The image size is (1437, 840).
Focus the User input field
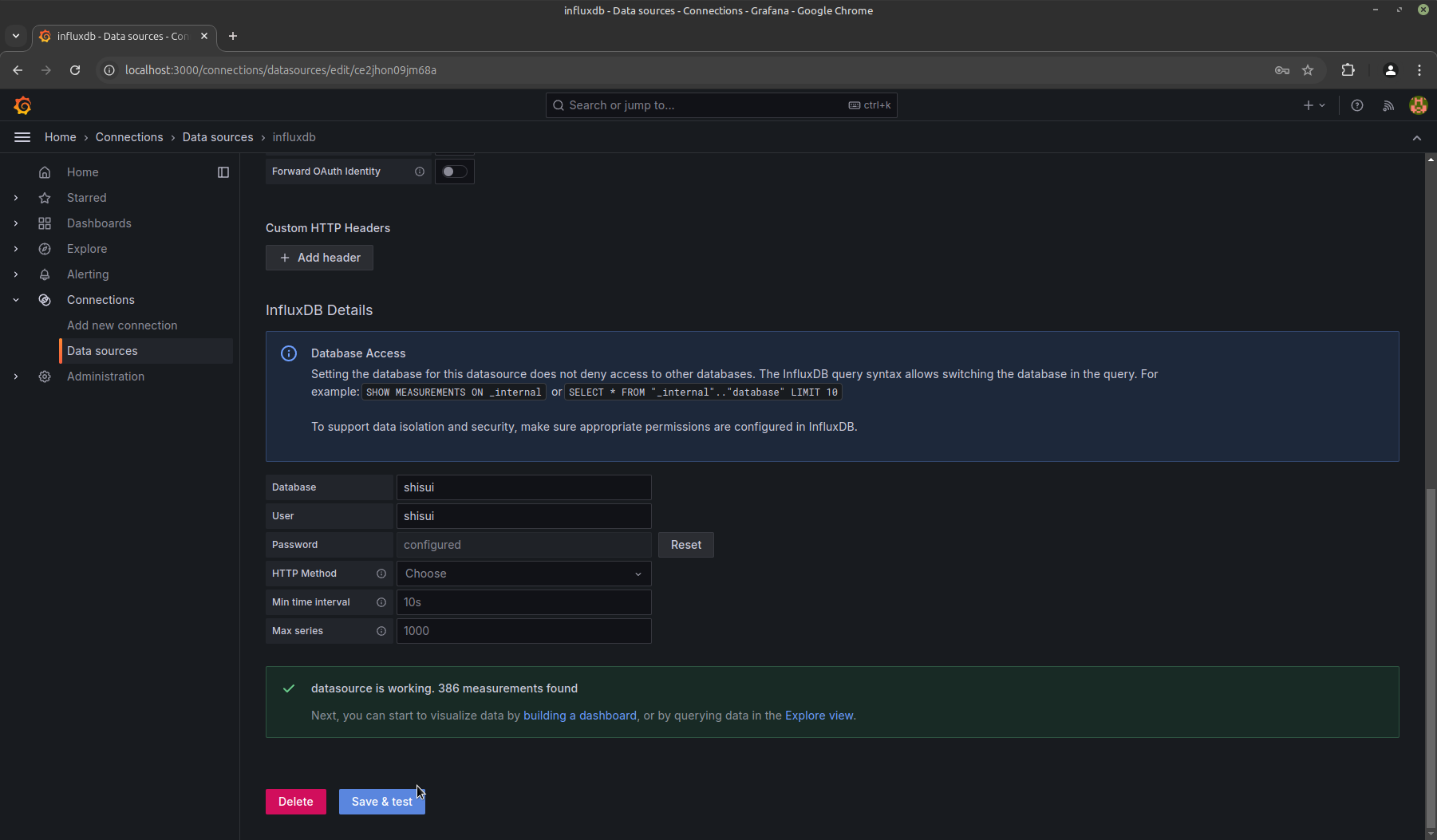coord(524,516)
